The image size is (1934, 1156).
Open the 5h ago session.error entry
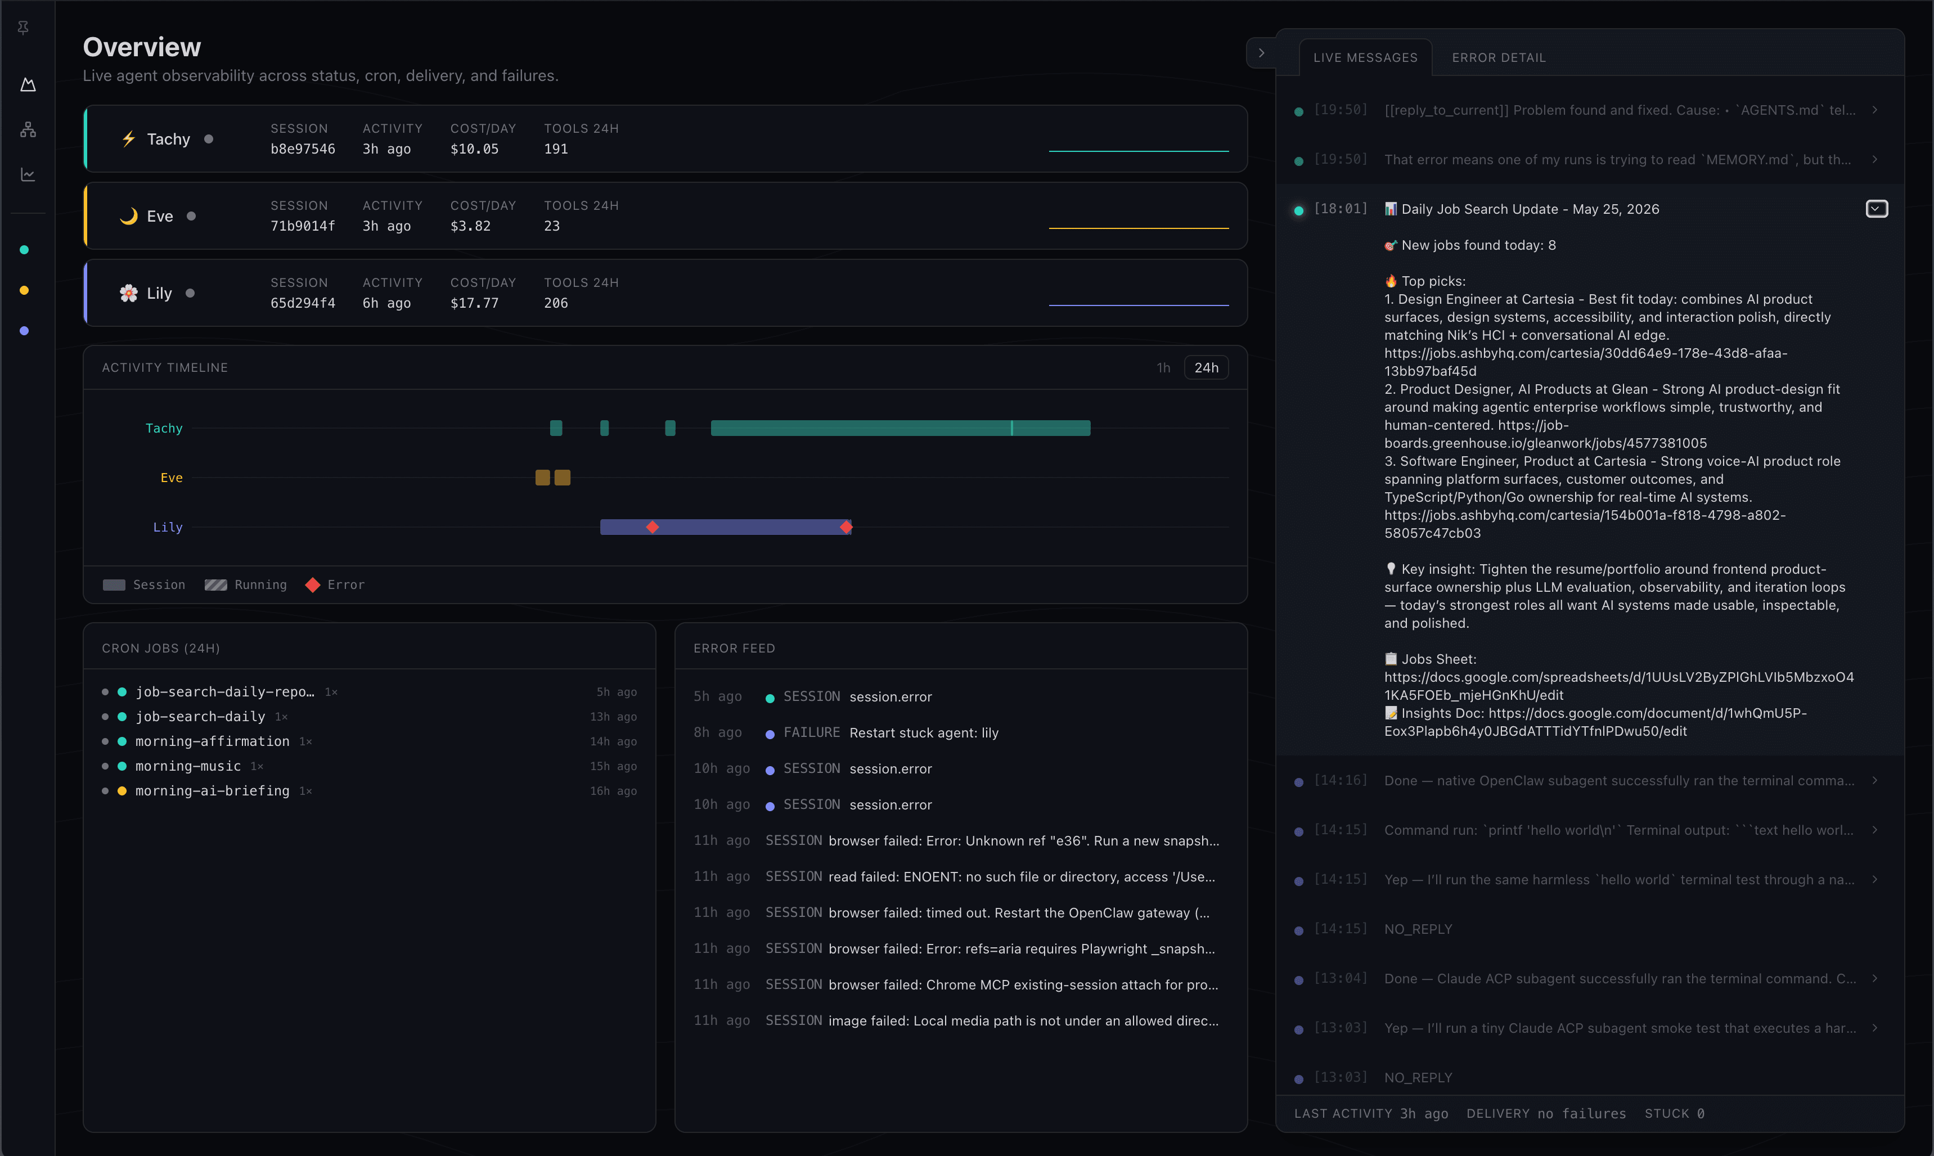pos(960,696)
